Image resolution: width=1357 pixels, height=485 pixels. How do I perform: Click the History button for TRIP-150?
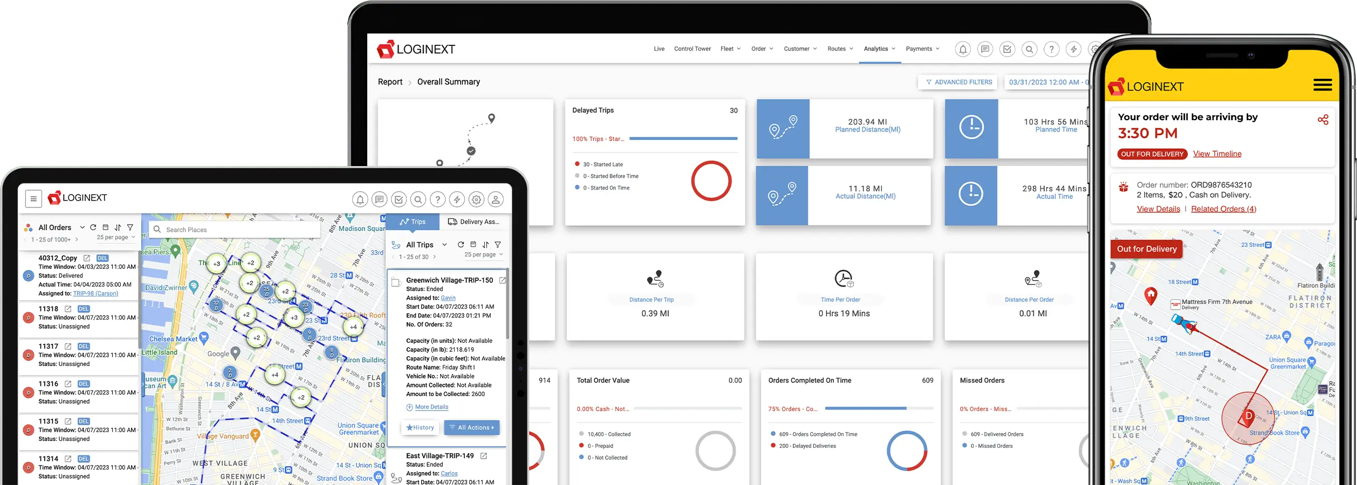[x=420, y=428]
